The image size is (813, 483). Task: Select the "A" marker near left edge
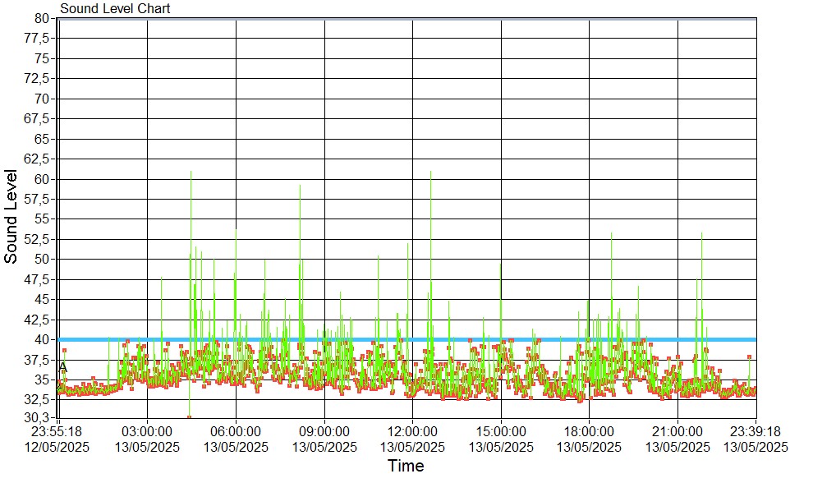tap(63, 366)
